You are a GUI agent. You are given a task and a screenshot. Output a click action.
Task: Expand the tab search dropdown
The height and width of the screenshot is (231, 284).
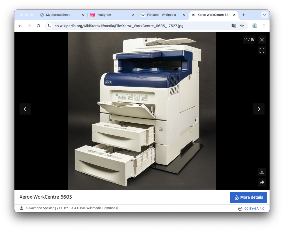264,15
